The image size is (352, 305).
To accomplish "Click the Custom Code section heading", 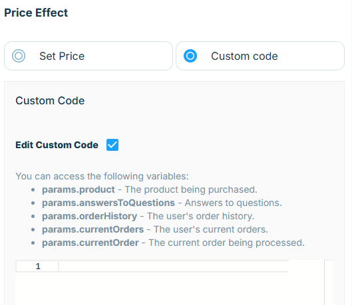I will click(x=50, y=100).
